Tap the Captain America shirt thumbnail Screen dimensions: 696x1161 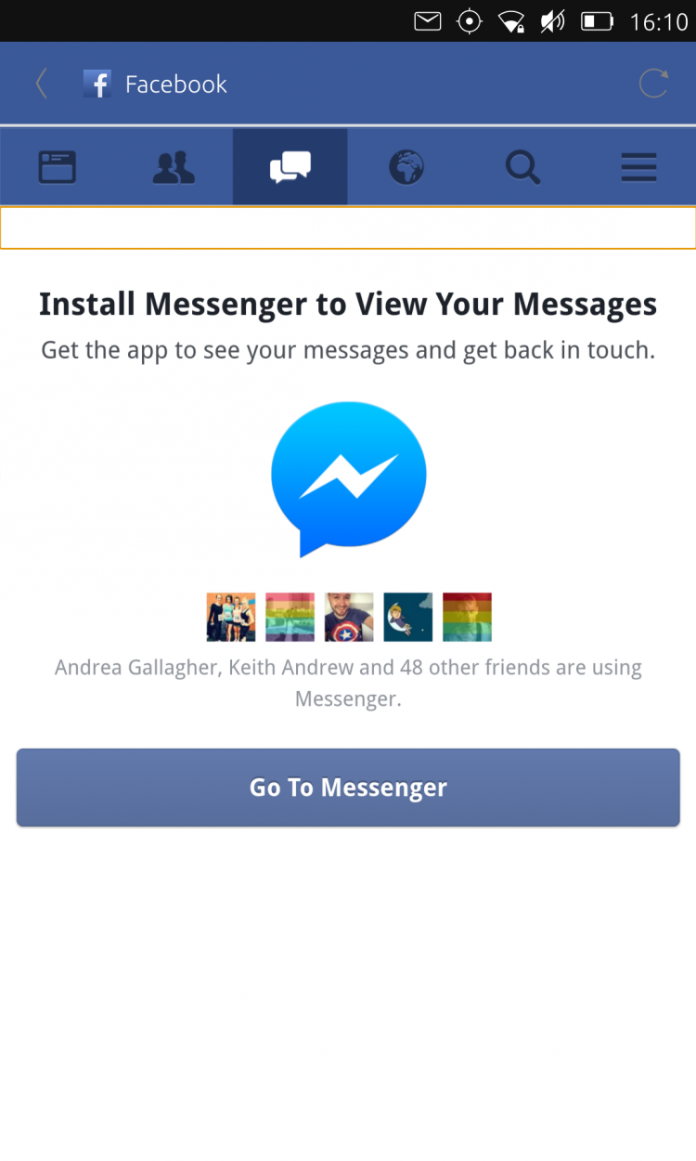coord(349,617)
